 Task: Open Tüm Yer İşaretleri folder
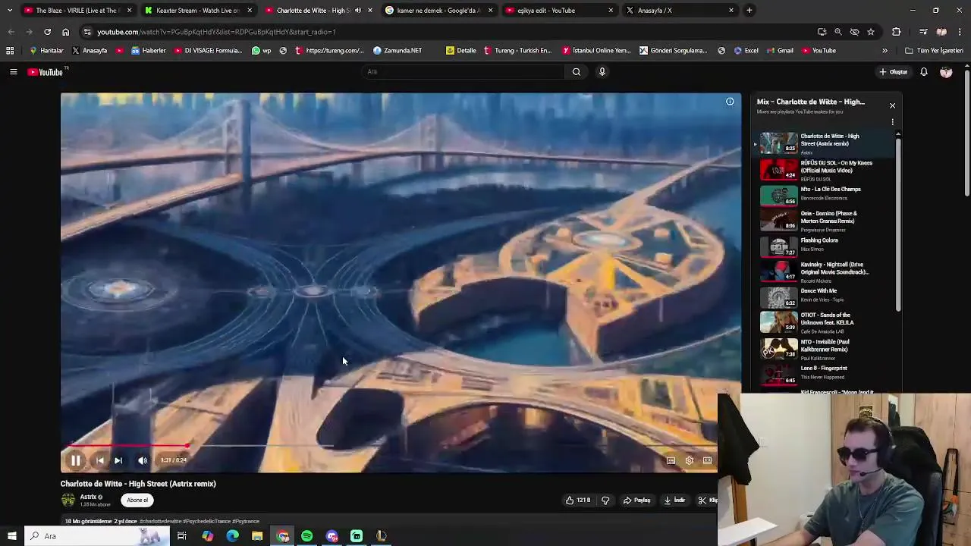pyautogui.click(x=934, y=51)
